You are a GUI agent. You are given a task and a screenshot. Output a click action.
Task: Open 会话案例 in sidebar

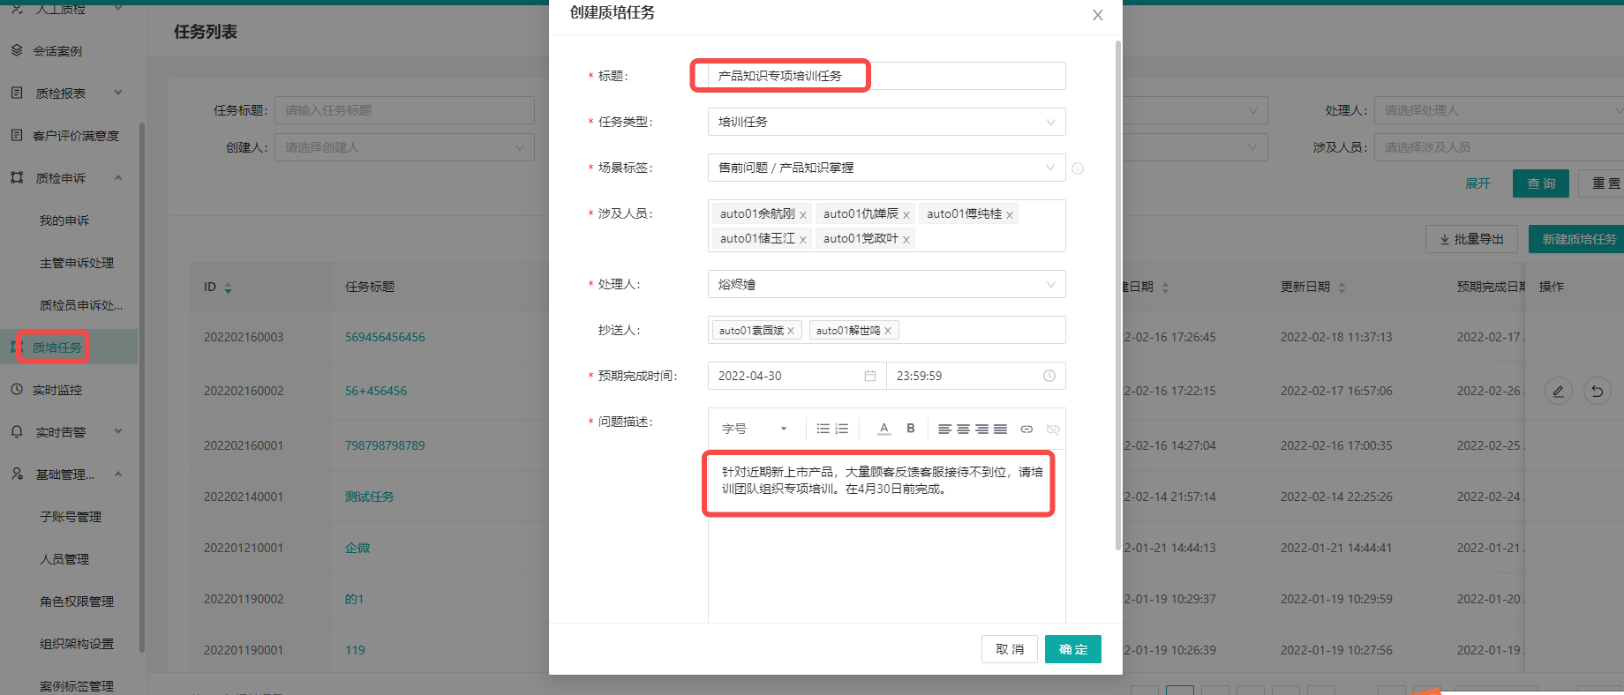point(58,51)
